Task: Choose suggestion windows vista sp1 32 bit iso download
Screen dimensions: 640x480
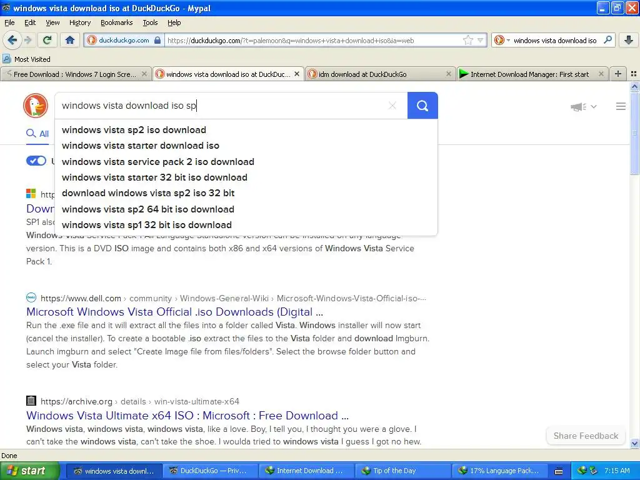Action: click(x=246, y=225)
